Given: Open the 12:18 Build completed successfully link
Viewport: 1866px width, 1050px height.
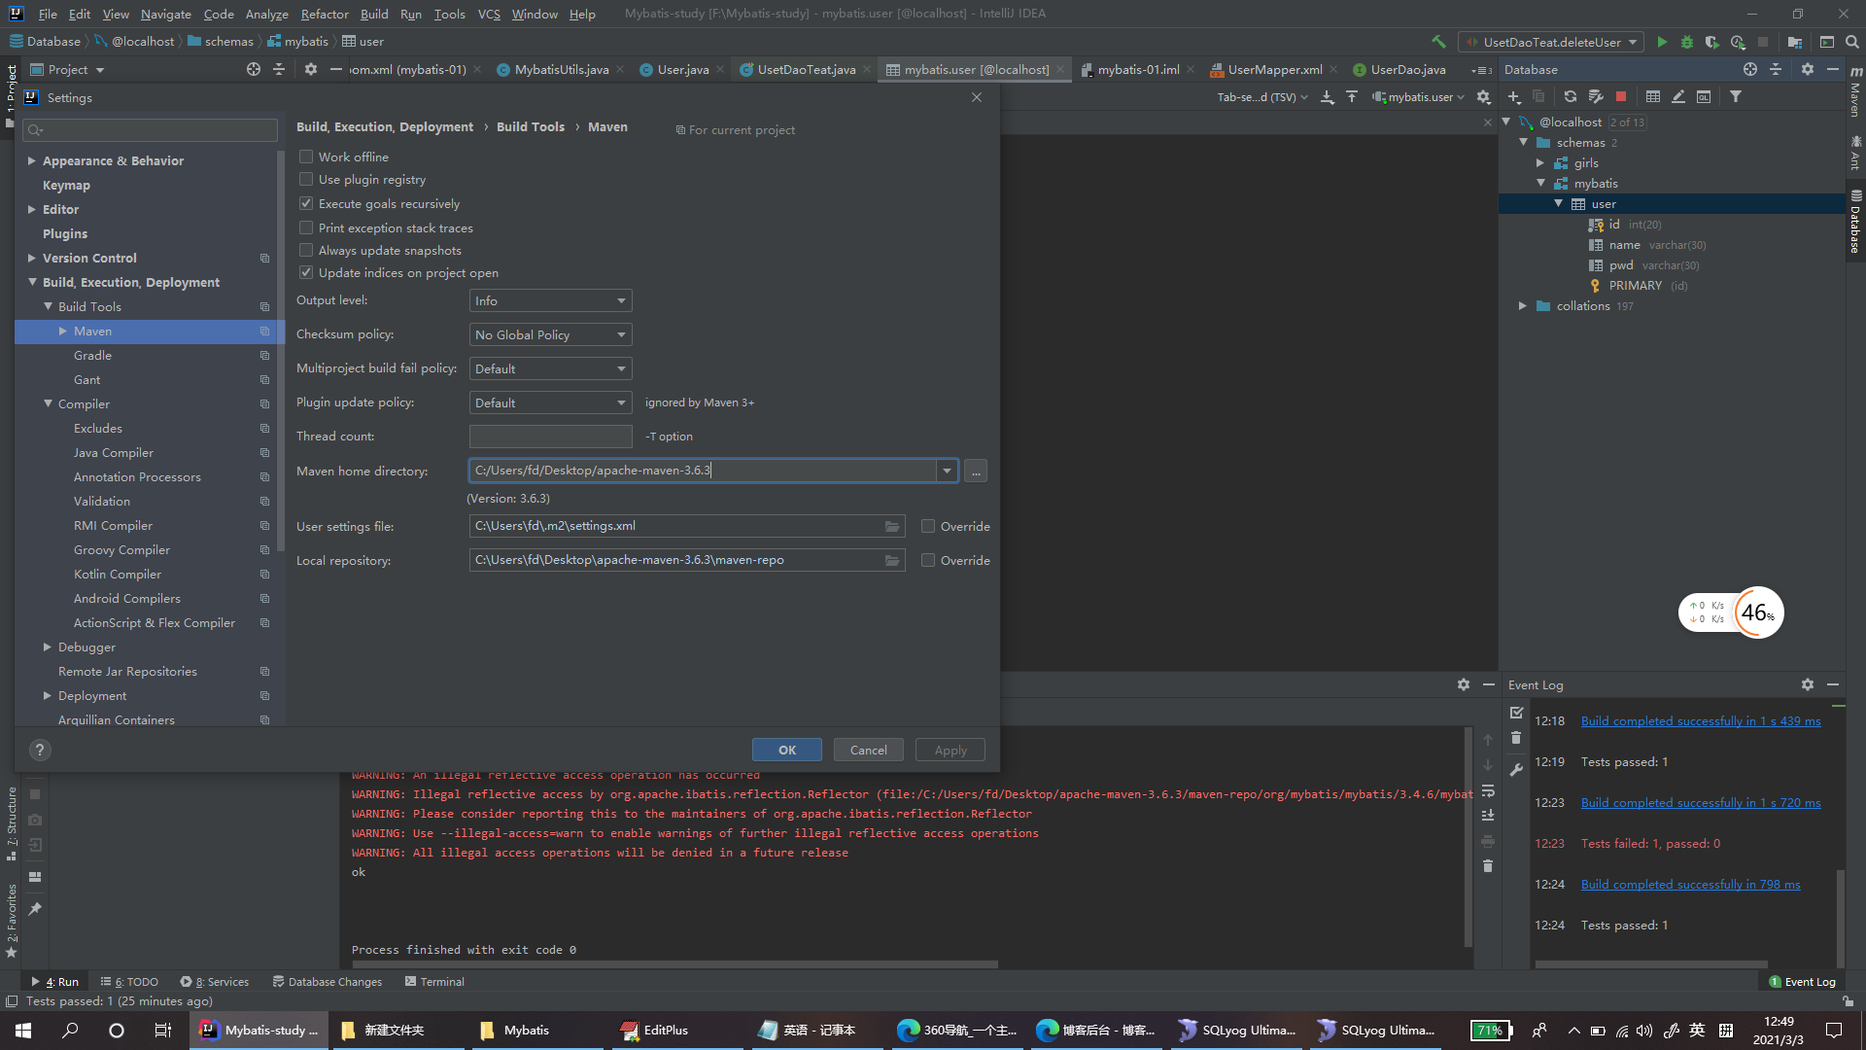Looking at the screenshot, I should click(1700, 720).
